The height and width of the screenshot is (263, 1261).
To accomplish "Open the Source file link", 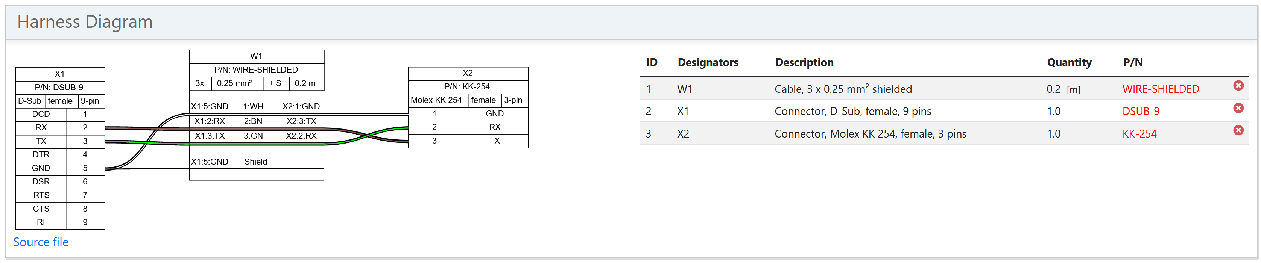I will (41, 242).
